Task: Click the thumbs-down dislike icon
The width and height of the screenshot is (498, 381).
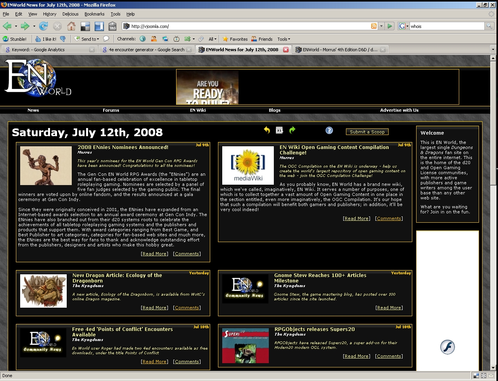Action: click(x=63, y=39)
